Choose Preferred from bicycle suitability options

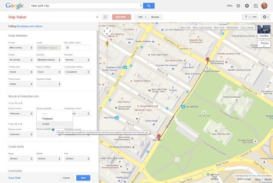[47, 119]
